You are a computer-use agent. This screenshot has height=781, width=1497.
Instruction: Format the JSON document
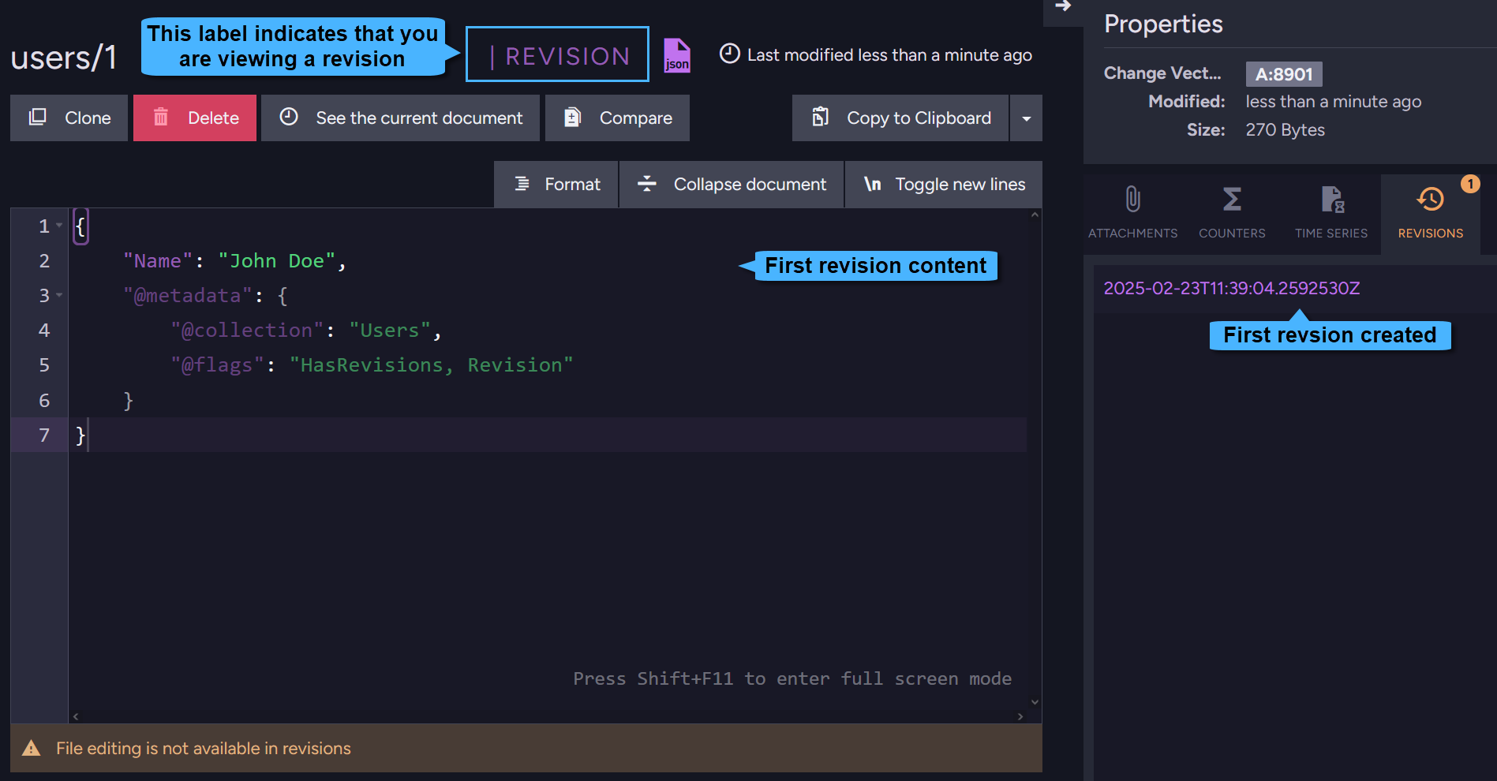[x=556, y=185]
